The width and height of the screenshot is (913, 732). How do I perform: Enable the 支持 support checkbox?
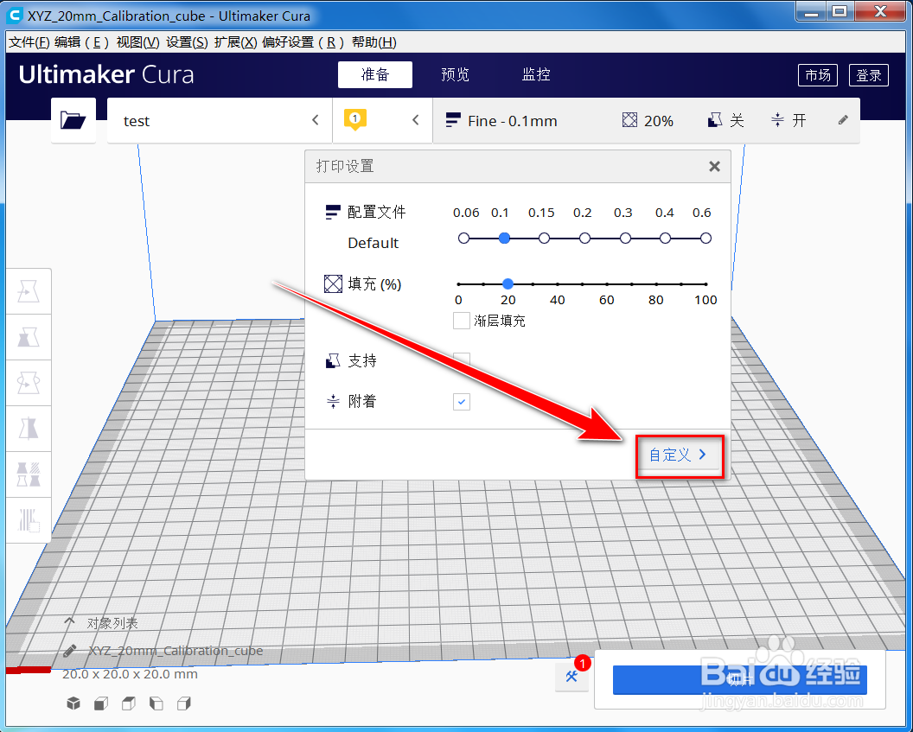(x=461, y=360)
